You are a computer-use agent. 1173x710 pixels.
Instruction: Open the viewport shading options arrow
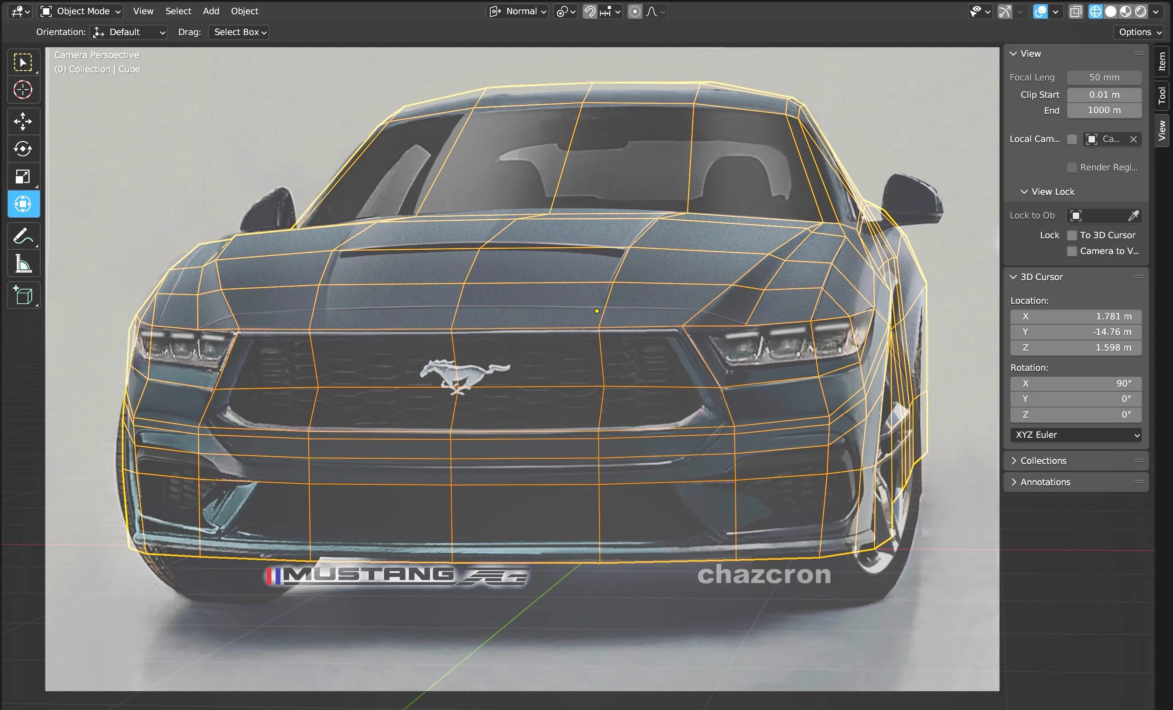coord(1156,11)
